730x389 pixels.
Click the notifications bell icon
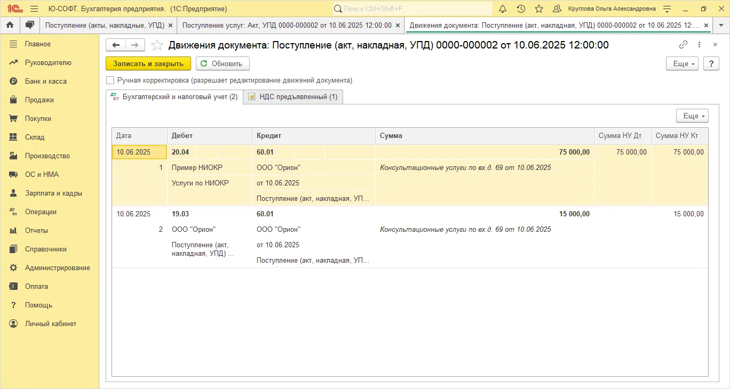[503, 9]
